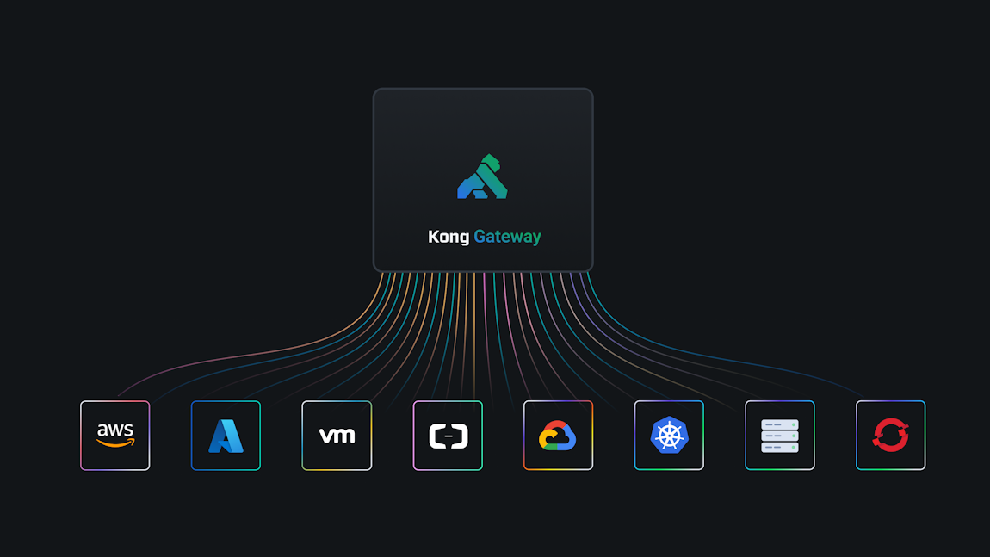The height and width of the screenshot is (557, 990).
Task: Select the amazon smile arrow in the AWS logo
Action: pos(114,444)
